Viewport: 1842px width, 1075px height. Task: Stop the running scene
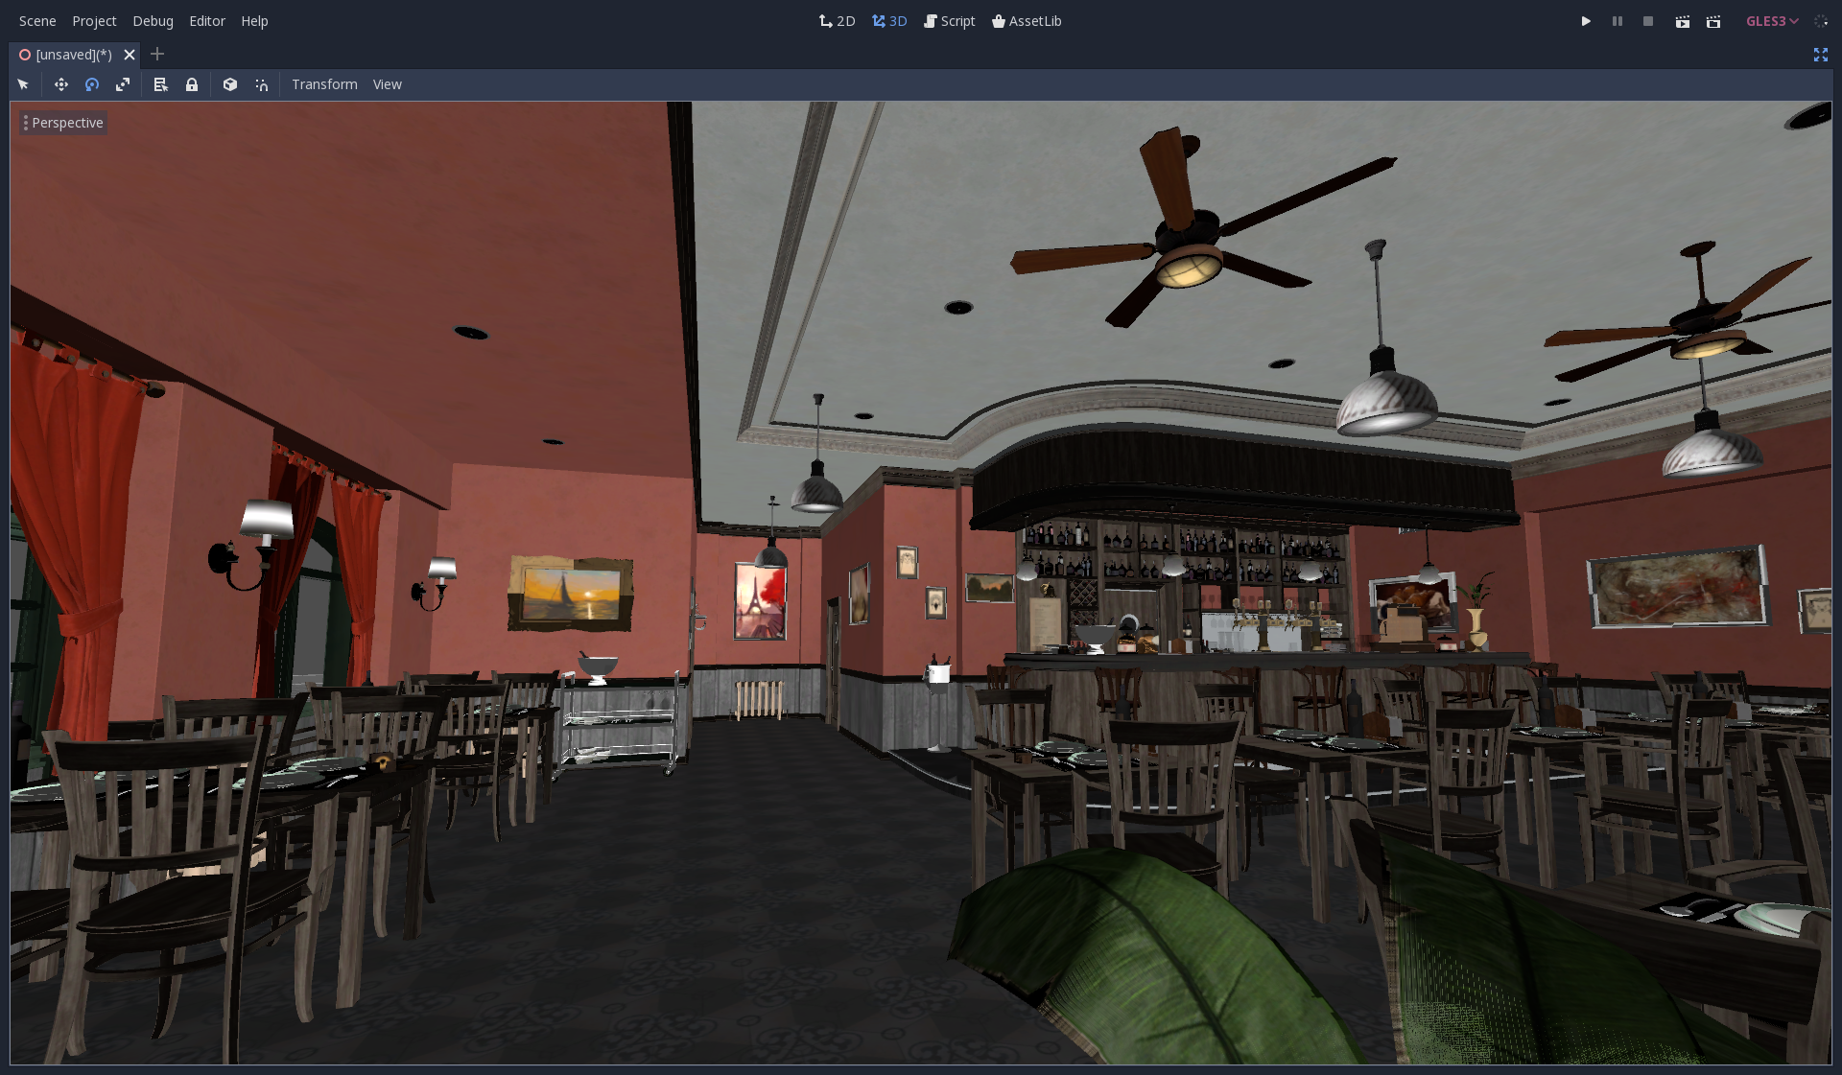tap(1647, 21)
